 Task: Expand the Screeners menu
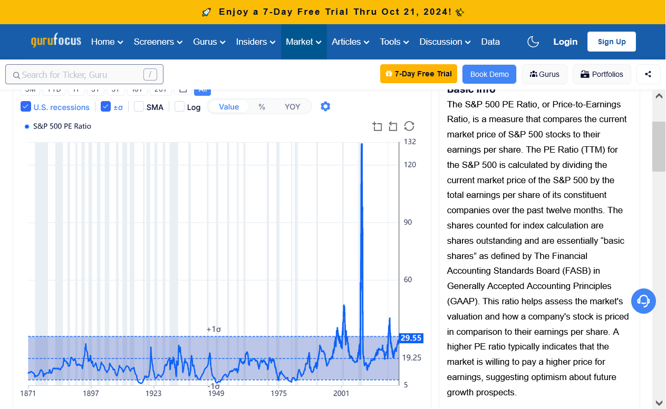(x=158, y=42)
